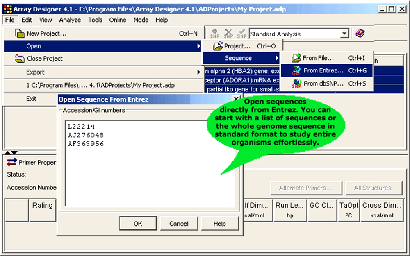410x256 pixels.
Task: Expand the Sequence submenu arrow
Action: pyautogui.click(x=277, y=58)
